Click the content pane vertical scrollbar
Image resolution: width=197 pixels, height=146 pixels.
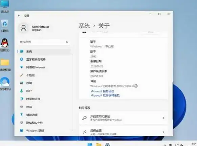[172, 100]
